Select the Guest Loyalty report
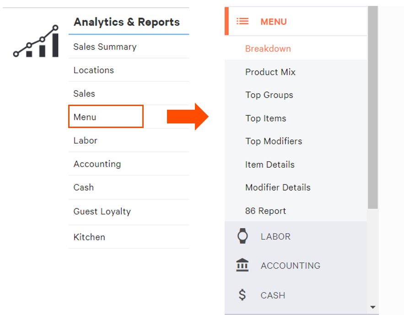The height and width of the screenshot is (315, 404). pos(102,211)
